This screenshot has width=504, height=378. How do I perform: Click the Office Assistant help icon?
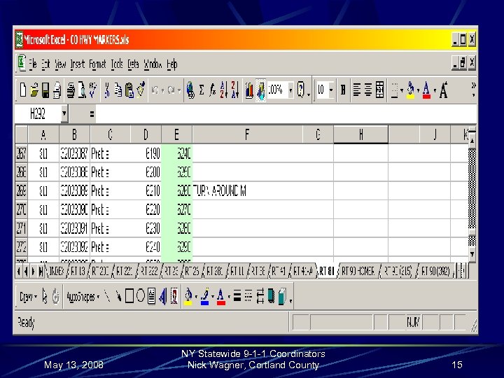coord(300,90)
